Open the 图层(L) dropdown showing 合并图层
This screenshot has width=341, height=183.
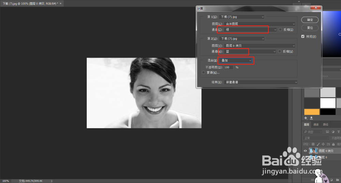click(260, 24)
